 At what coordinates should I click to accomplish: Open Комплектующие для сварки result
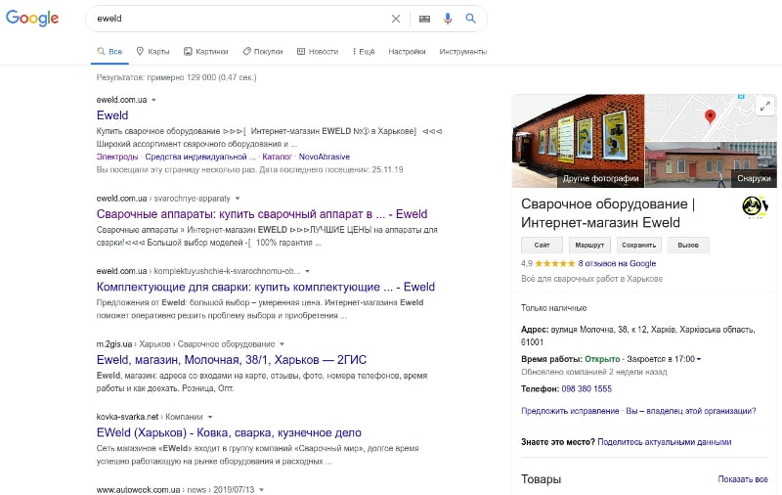point(266,287)
